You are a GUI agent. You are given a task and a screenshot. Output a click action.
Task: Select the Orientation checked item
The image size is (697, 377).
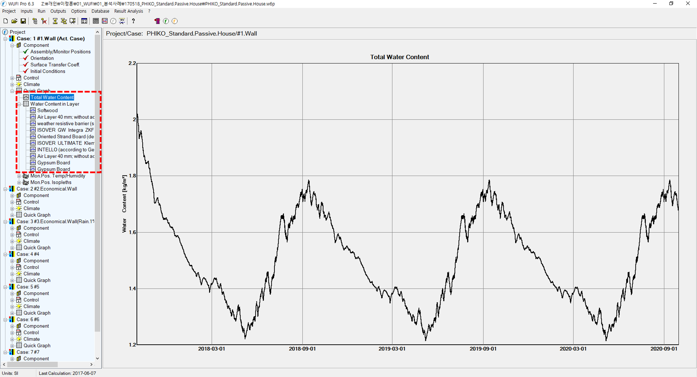pyautogui.click(x=42, y=58)
